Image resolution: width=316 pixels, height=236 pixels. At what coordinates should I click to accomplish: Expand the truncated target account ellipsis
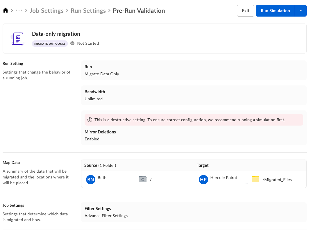click(x=247, y=183)
